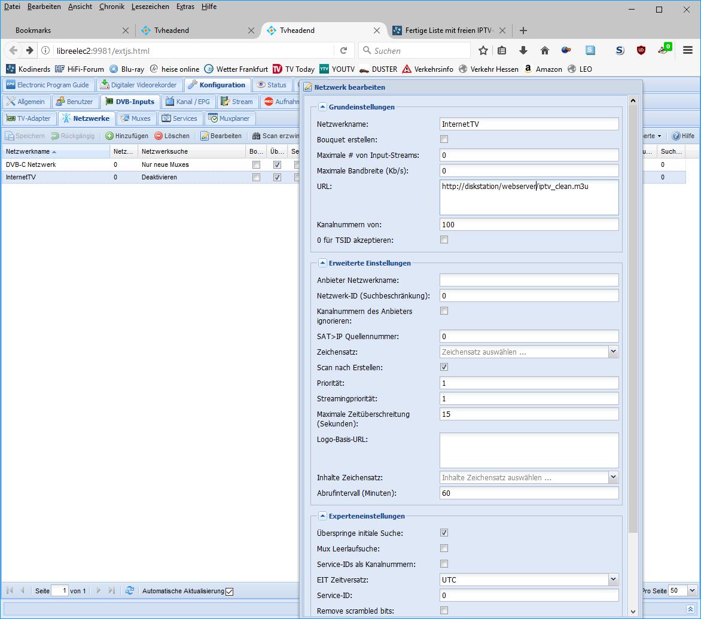
Task: Toggle Kanalnummern des Anbieters ignorieren checkbox
Action: 444,311
